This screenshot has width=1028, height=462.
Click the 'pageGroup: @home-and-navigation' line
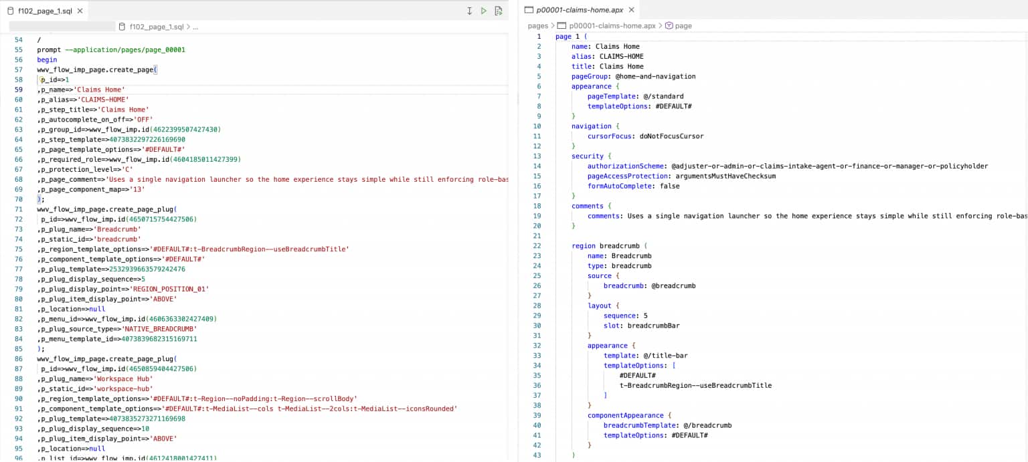633,76
